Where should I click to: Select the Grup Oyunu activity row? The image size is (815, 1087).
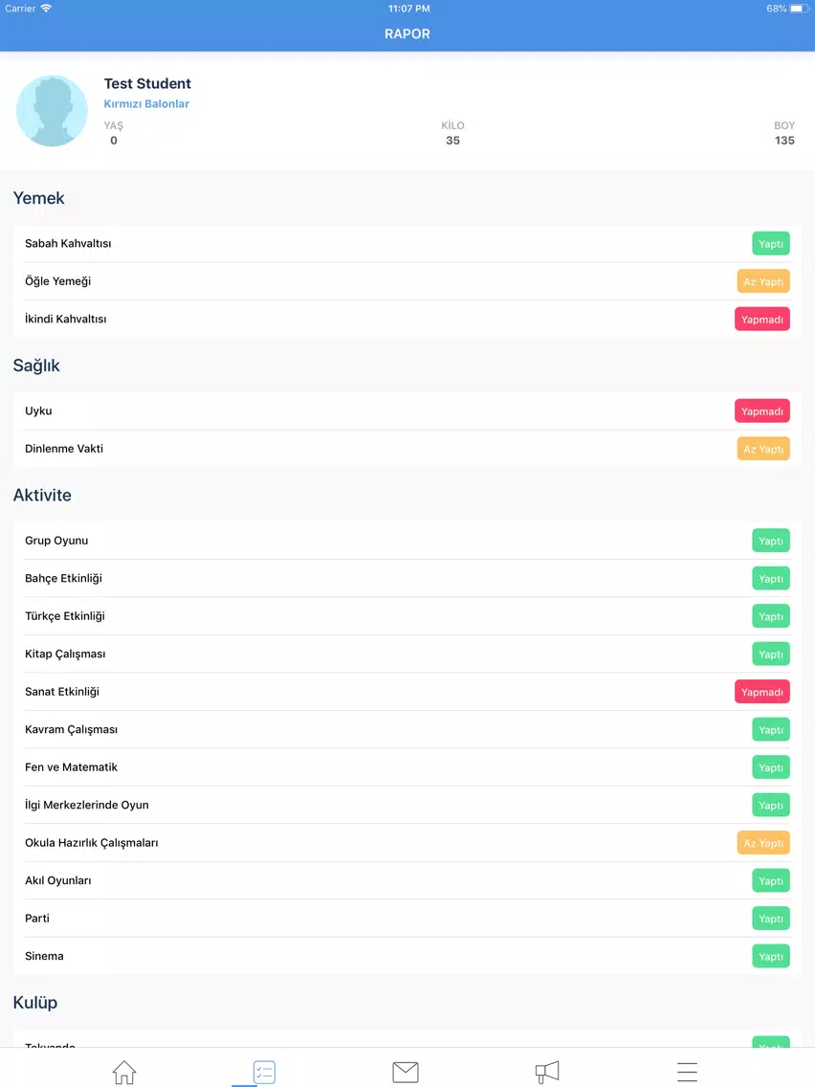407,540
